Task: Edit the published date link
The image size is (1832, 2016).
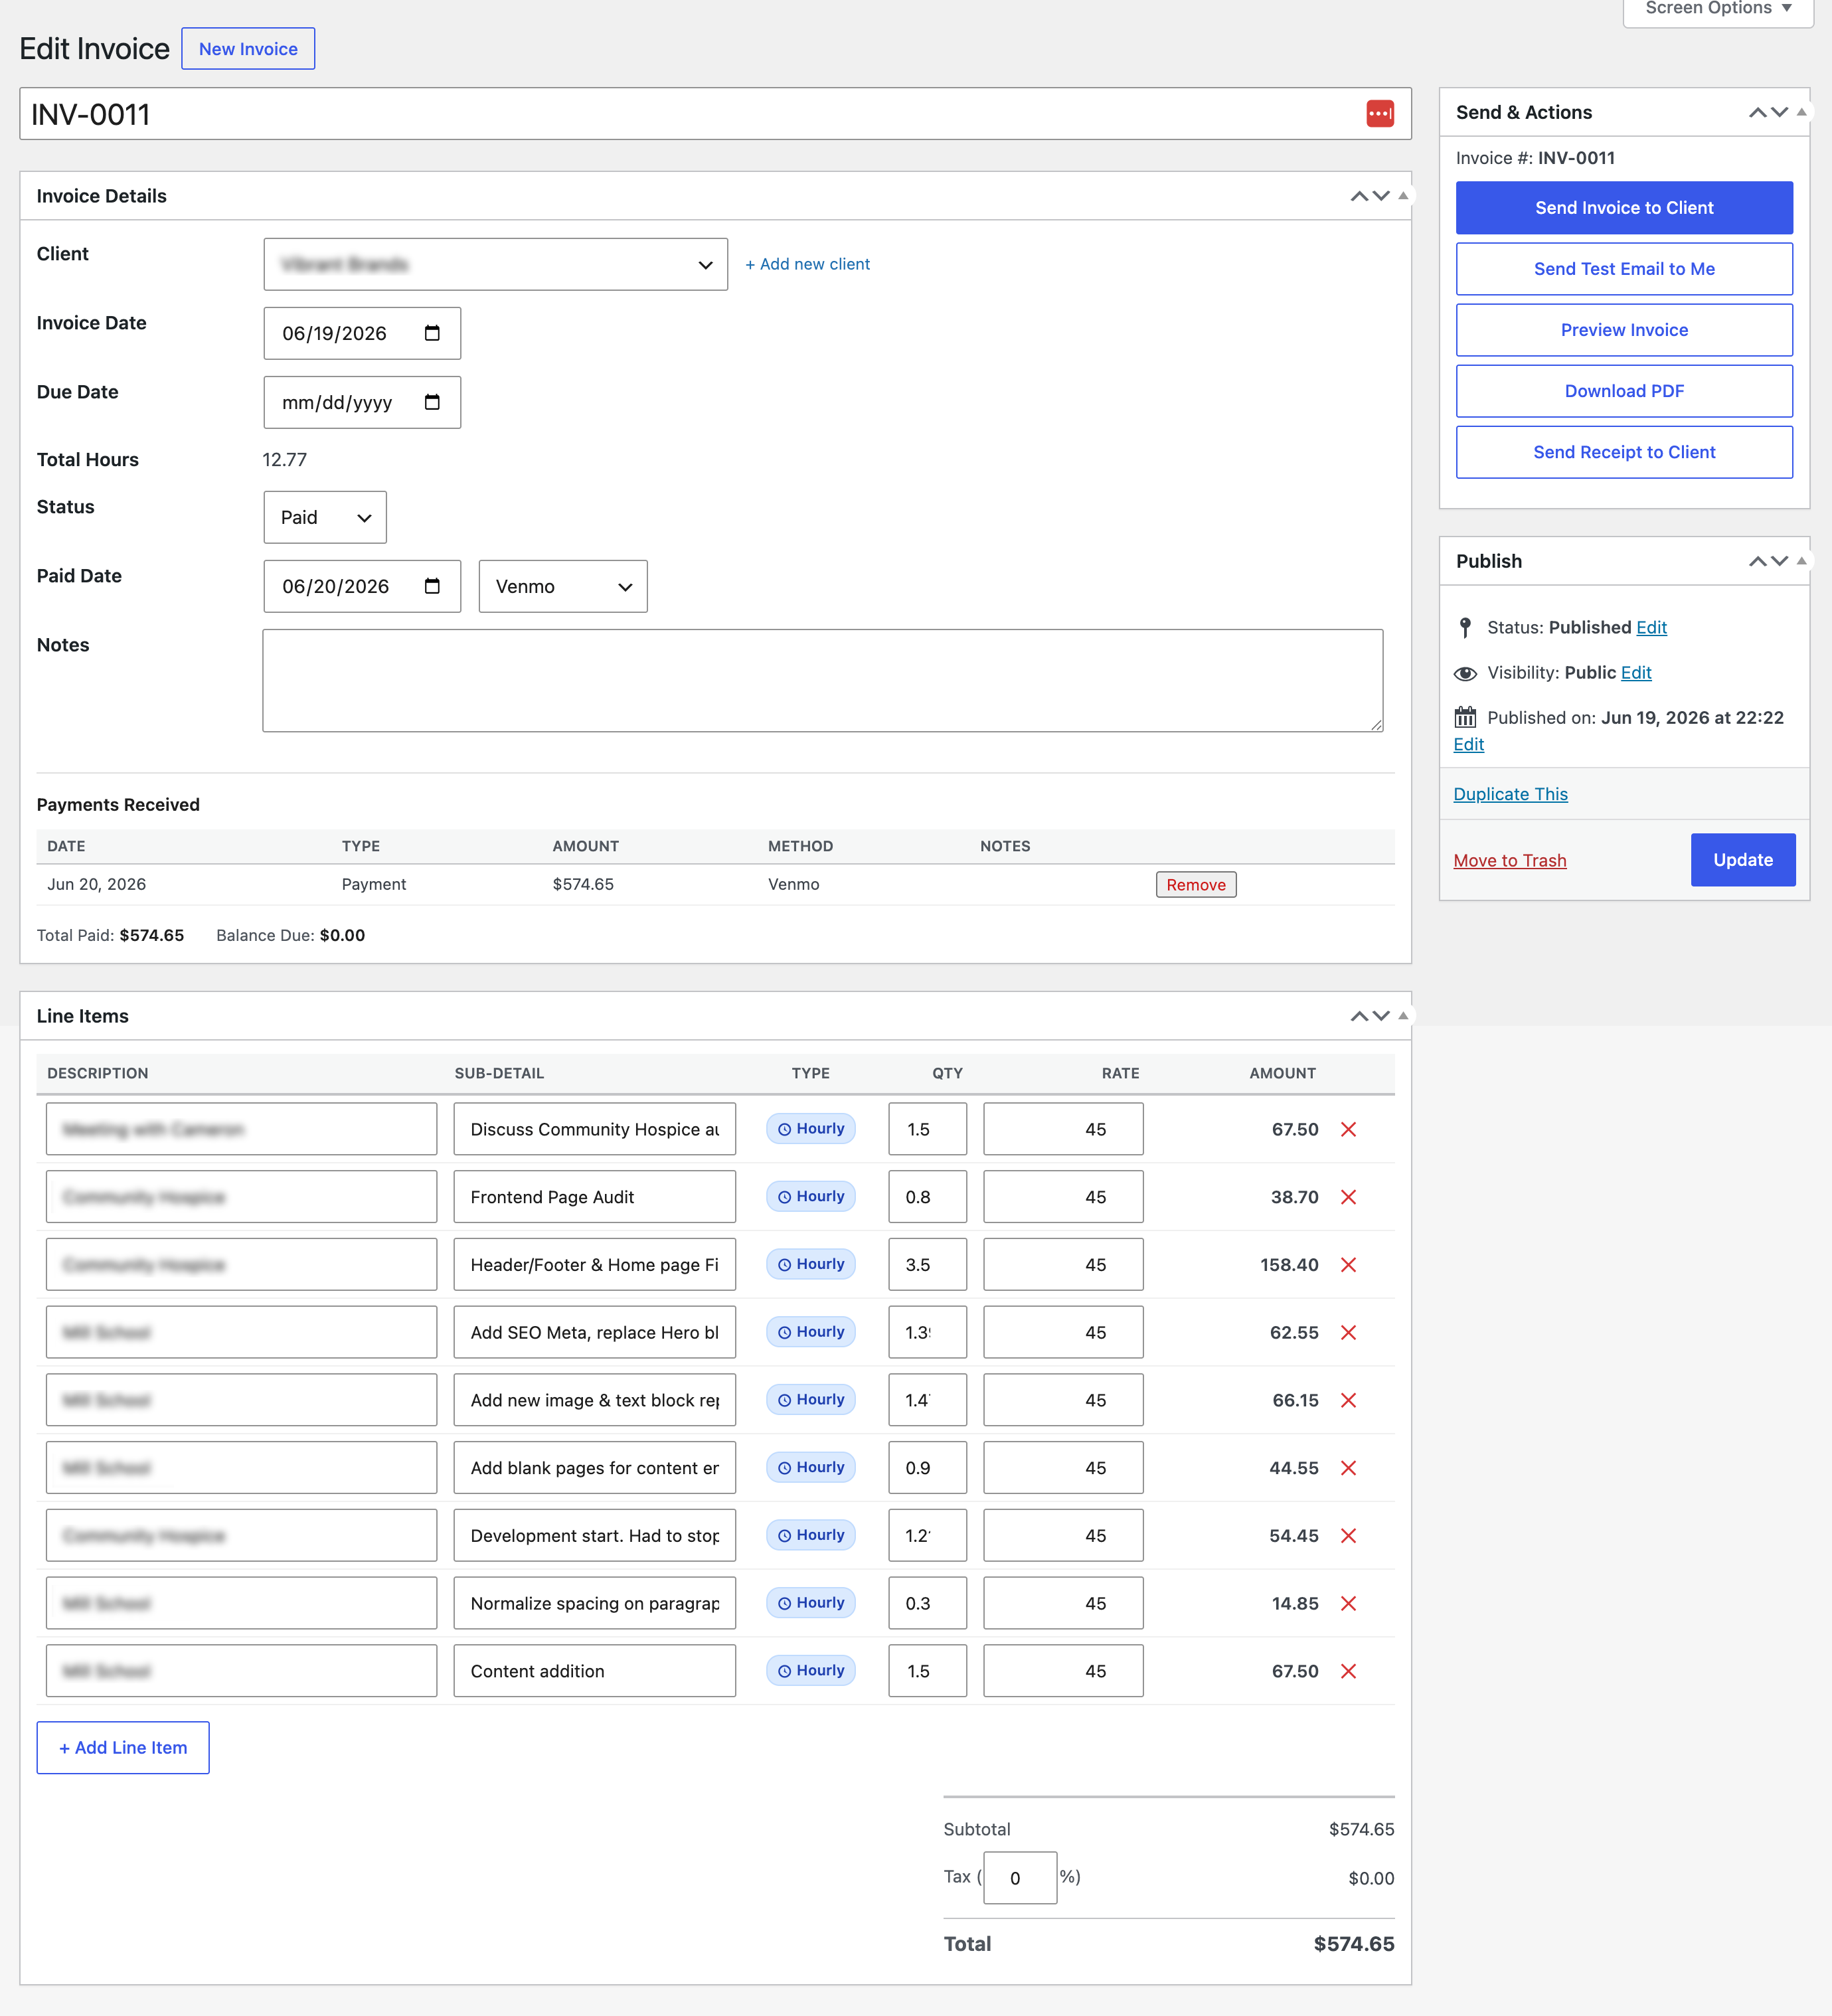Action: [1468, 744]
